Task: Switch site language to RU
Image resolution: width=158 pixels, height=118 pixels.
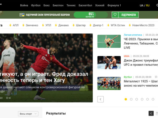Action: (148, 6)
